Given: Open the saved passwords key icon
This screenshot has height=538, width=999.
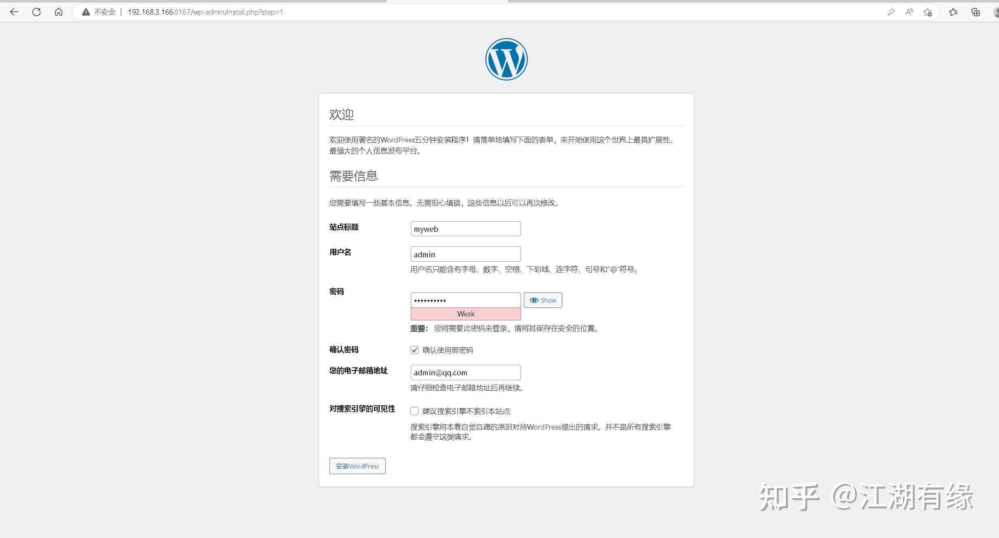Looking at the screenshot, I should tap(891, 12).
